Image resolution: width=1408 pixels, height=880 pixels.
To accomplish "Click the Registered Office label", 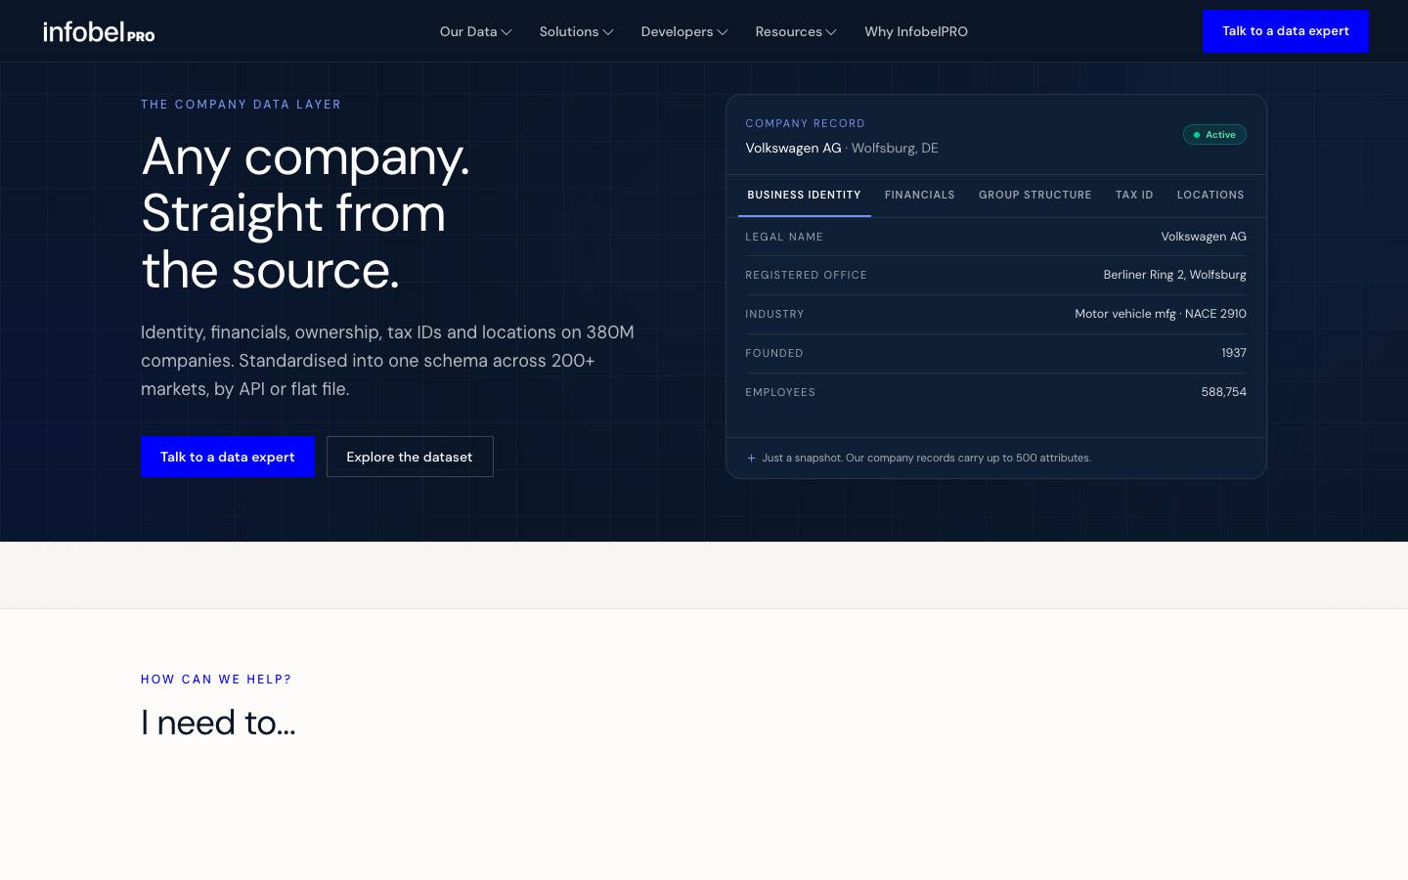I will click(807, 276).
